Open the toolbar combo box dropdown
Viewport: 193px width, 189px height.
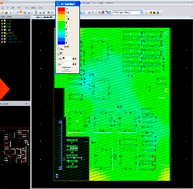[x=142, y=13]
